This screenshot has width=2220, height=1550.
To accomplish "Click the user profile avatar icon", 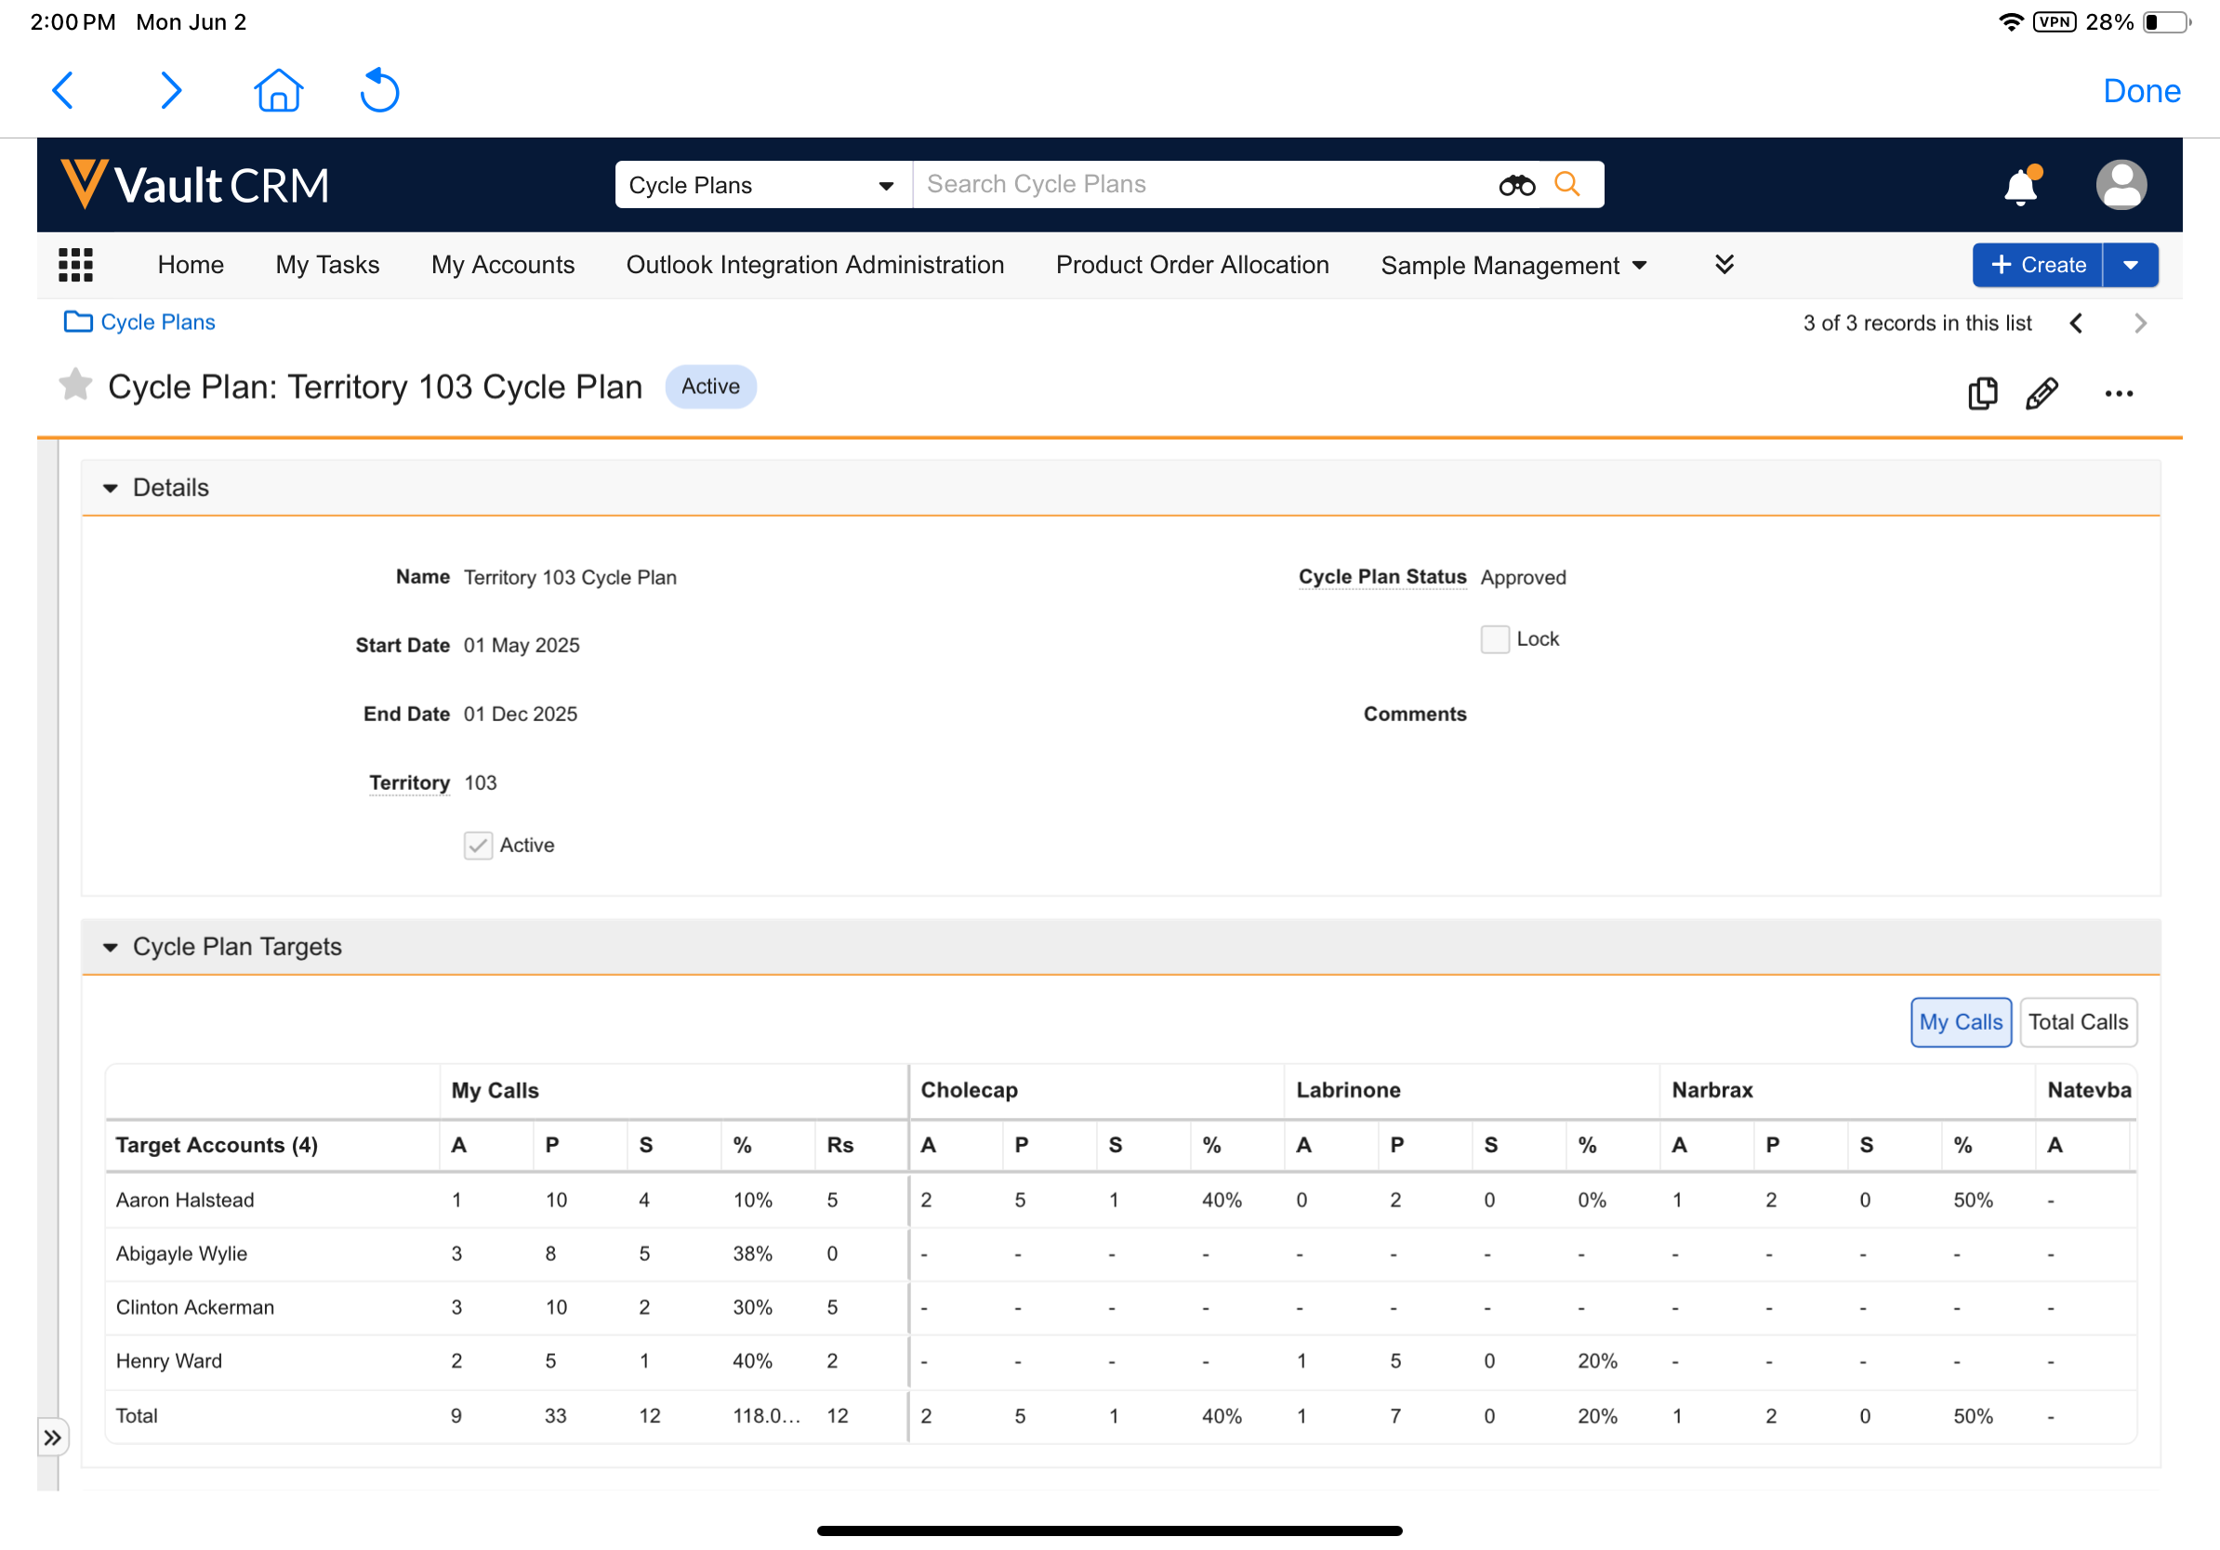I will pyautogui.click(x=2121, y=185).
